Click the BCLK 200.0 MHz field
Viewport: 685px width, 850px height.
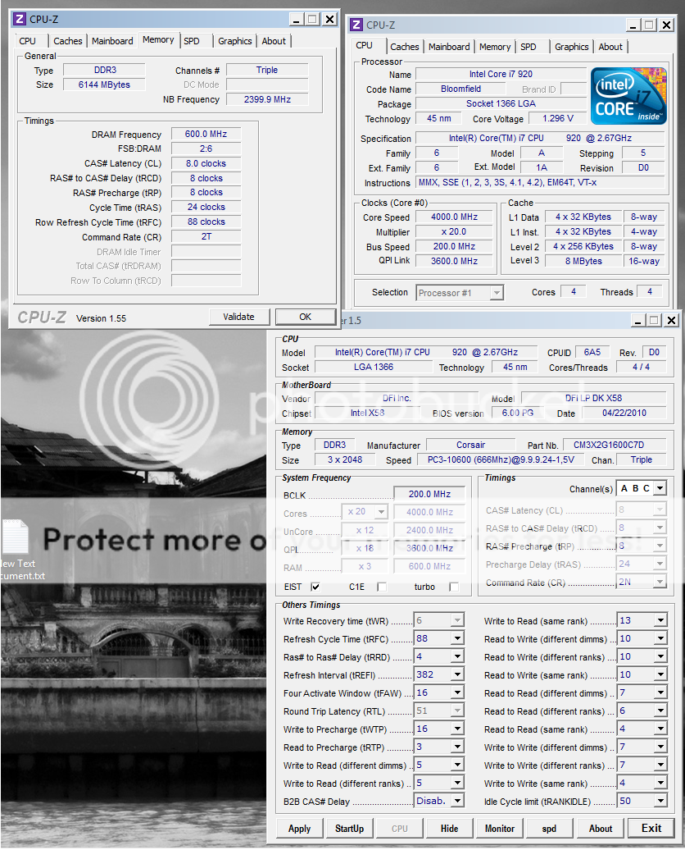point(429,495)
